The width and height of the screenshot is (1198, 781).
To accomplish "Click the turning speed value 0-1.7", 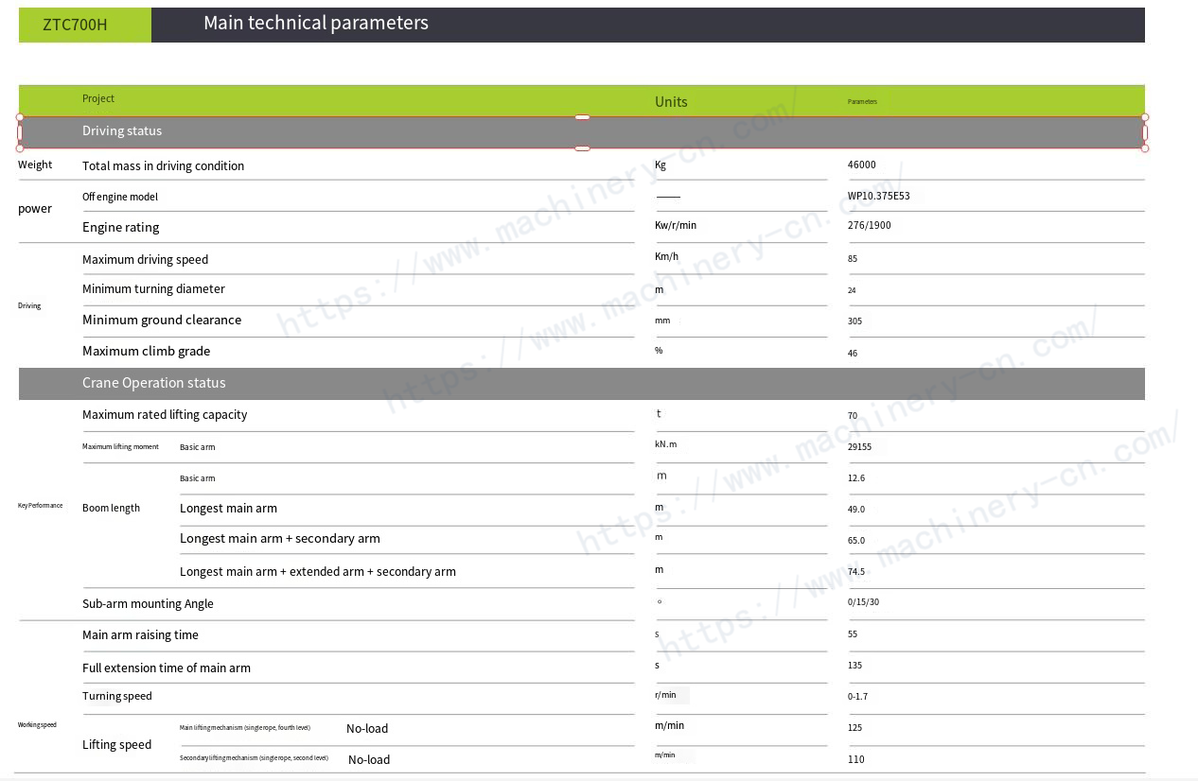I will [857, 696].
